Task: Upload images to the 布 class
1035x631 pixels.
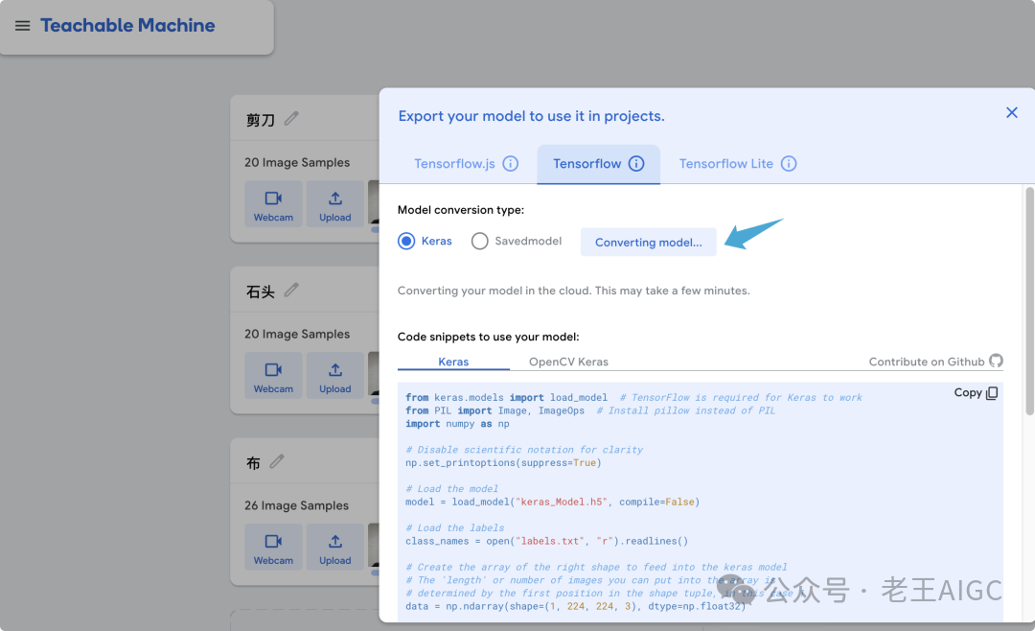Action: pyautogui.click(x=335, y=547)
